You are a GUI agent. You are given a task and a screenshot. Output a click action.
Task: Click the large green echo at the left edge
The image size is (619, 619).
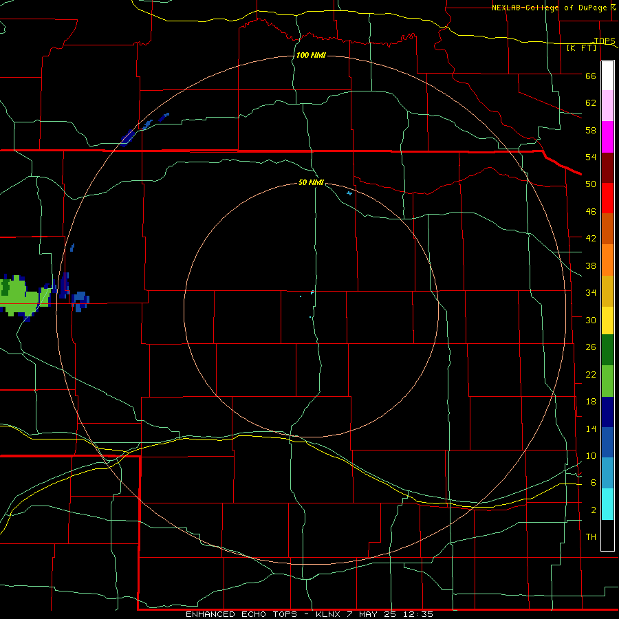21,297
